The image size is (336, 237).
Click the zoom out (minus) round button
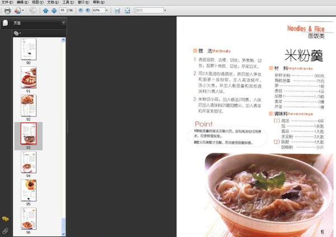pyautogui.click(x=81, y=10)
